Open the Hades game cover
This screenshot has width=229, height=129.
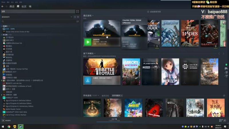(x=190, y=33)
